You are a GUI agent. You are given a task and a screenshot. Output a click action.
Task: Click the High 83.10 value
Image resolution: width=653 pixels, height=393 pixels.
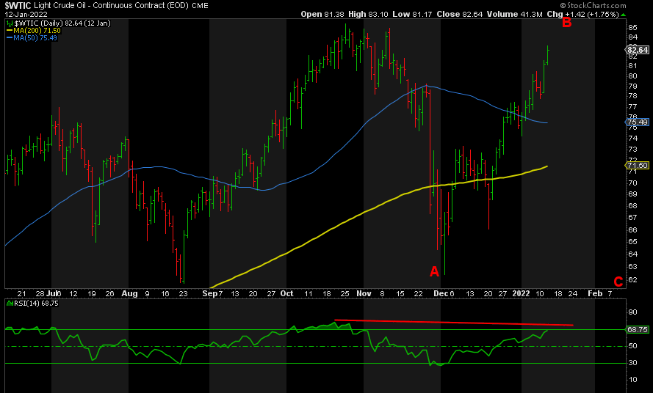click(x=368, y=14)
